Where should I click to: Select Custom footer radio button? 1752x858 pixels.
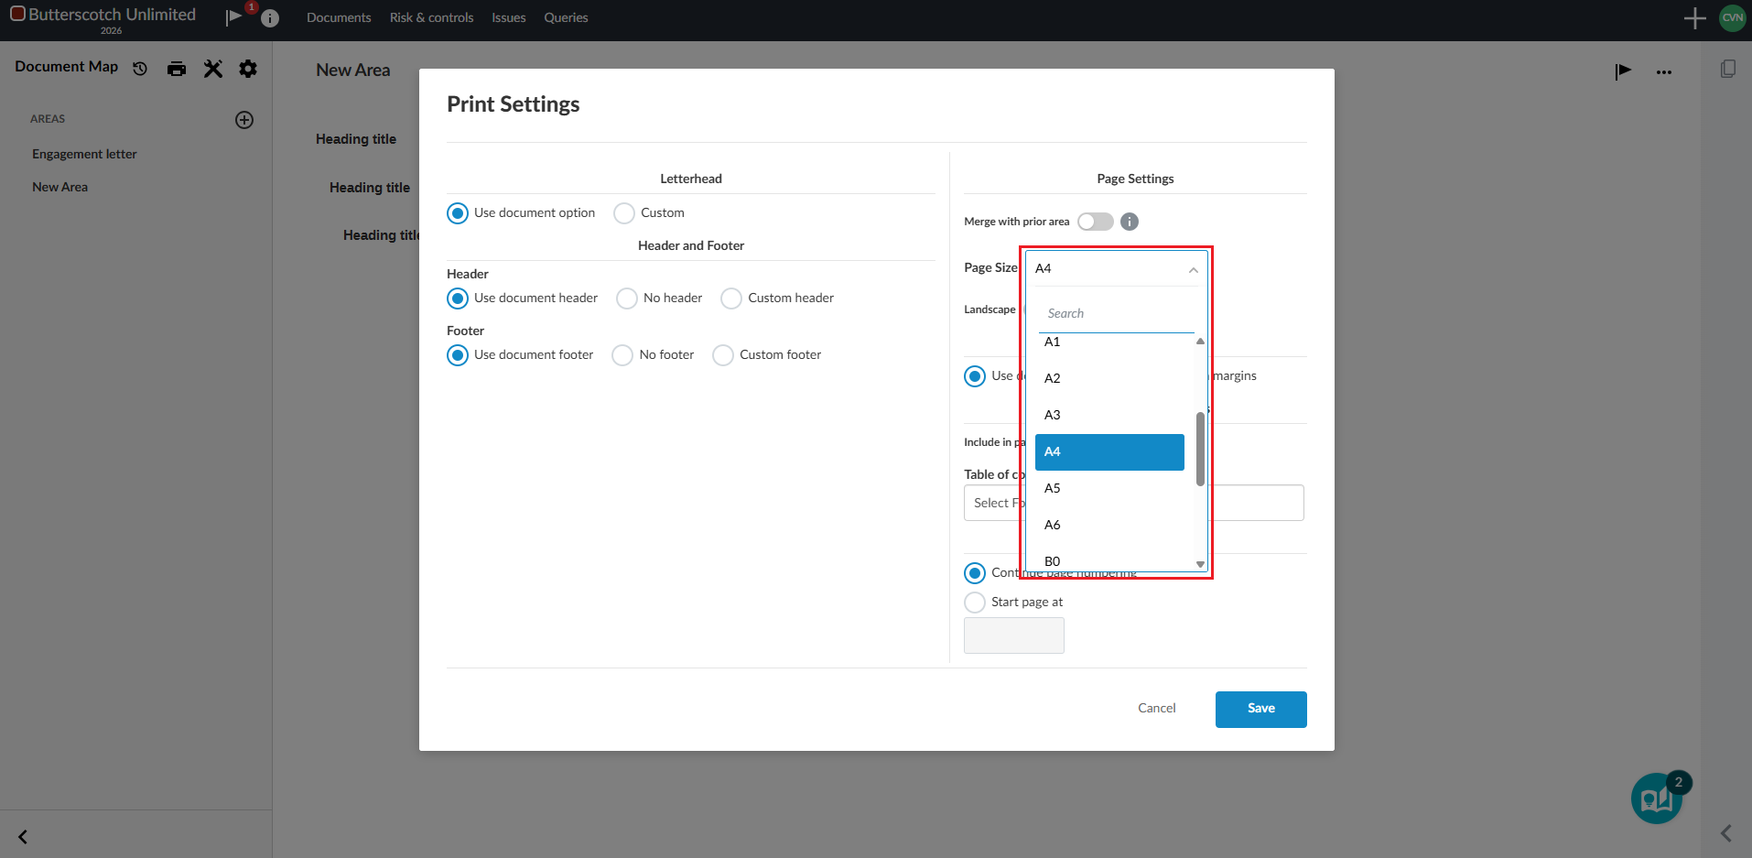point(723,355)
